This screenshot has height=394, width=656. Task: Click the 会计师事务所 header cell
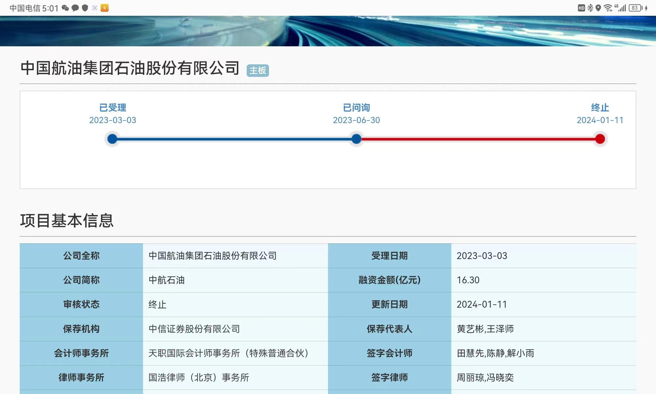click(81, 353)
